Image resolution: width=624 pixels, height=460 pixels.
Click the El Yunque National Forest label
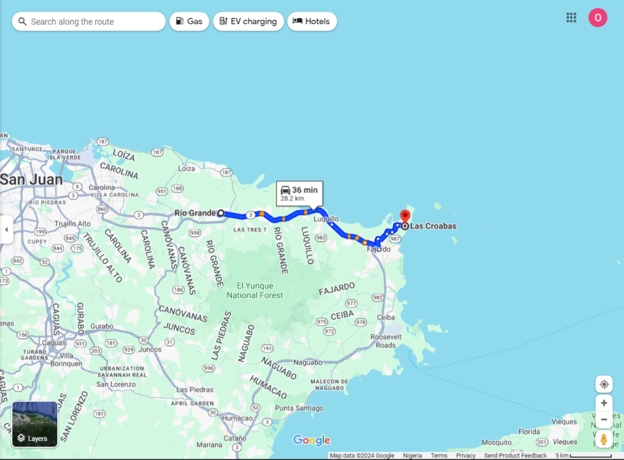click(255, 290)
